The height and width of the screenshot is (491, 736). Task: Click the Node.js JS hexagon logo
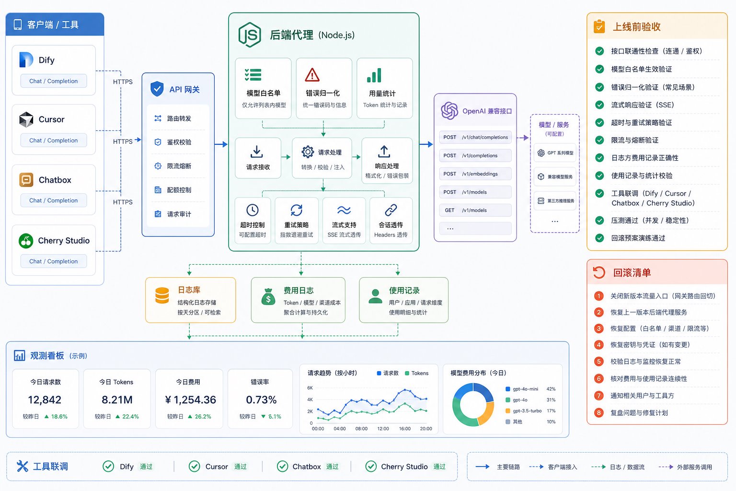point(250,35)
